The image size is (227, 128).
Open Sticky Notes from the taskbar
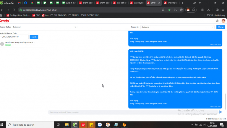[x=91, y=125]
